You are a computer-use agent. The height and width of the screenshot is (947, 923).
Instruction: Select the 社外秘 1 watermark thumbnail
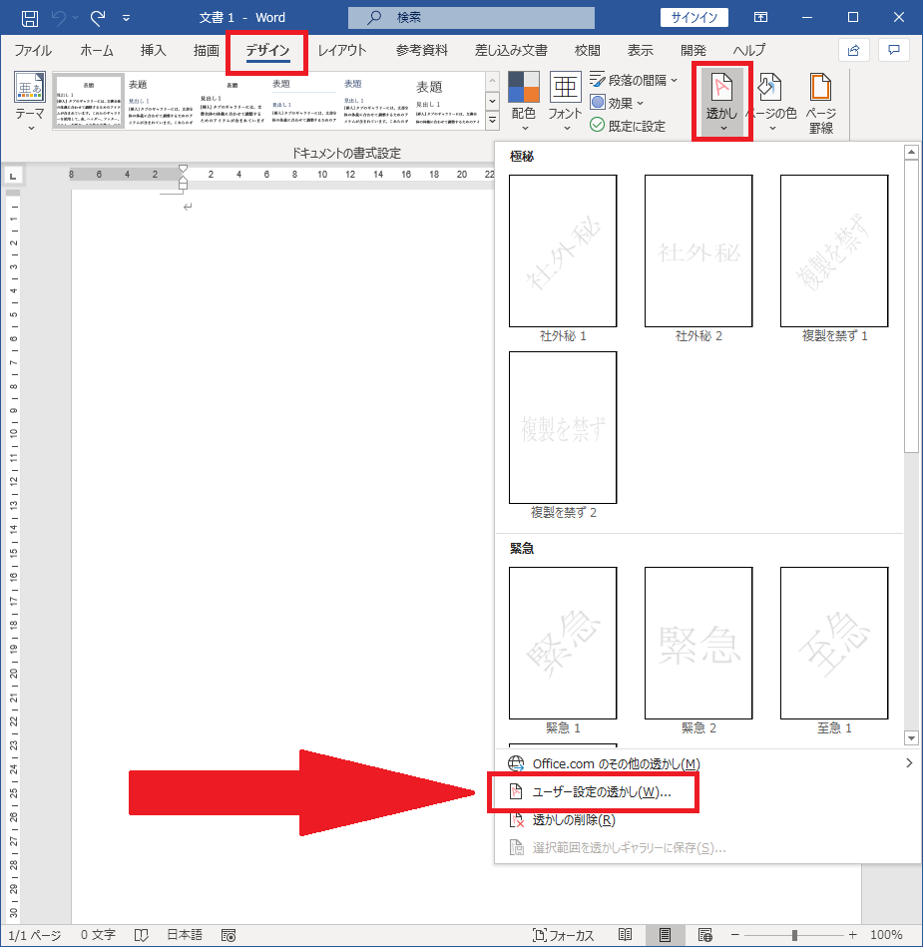563,251
